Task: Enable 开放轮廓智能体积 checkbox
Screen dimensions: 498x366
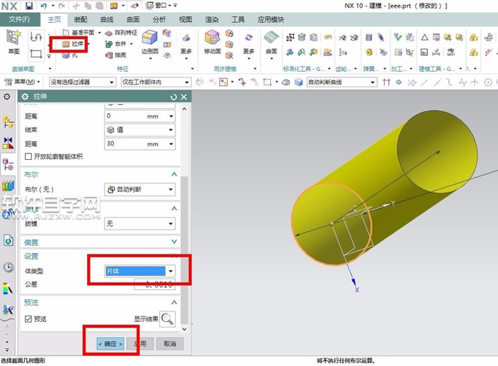Action: click(x=28, y=156)
